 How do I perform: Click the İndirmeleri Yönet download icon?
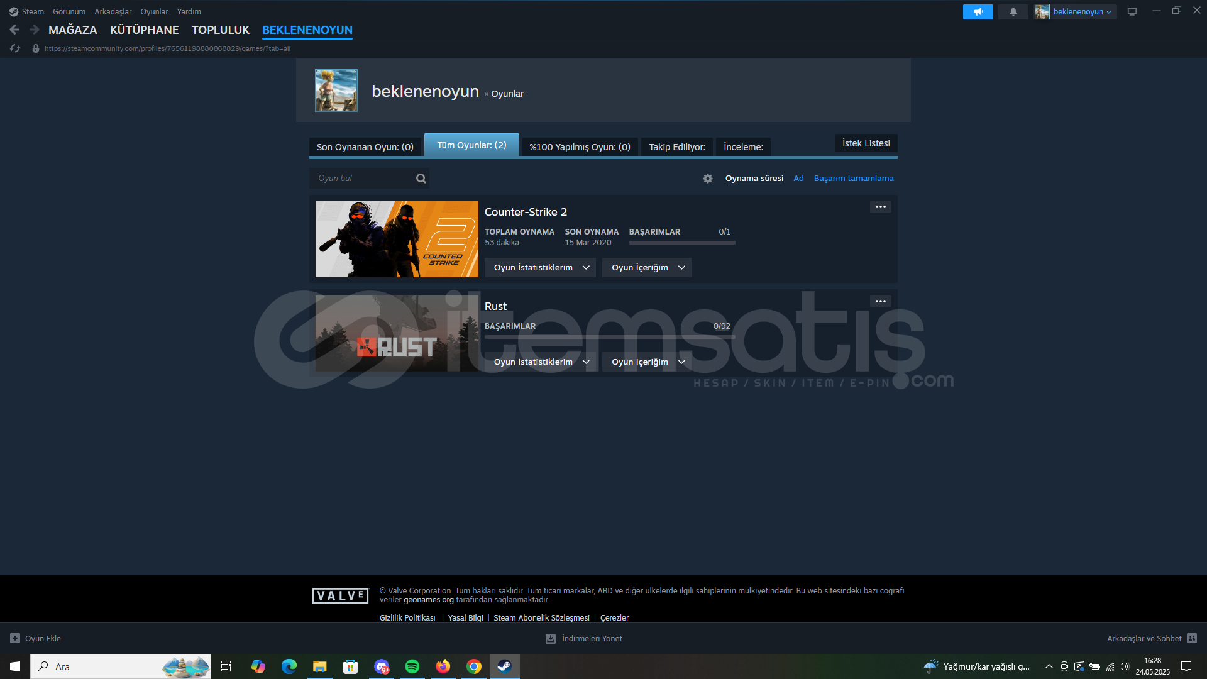551,638
